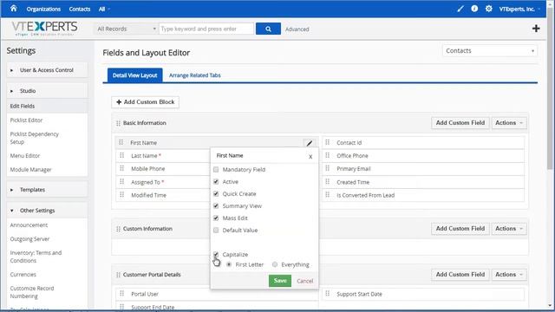
Task: Click the quick create plus icon
Action: click(x=536, y=29)
